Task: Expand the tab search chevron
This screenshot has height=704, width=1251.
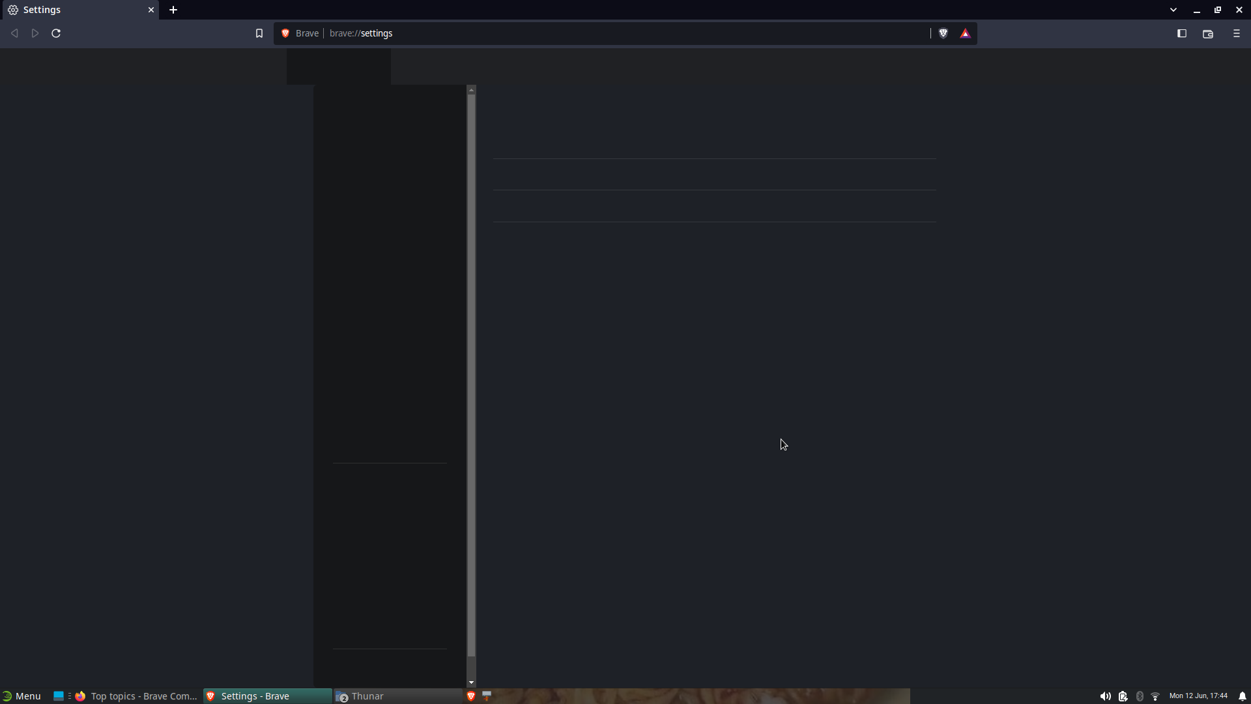Action: coord(1173,10)
